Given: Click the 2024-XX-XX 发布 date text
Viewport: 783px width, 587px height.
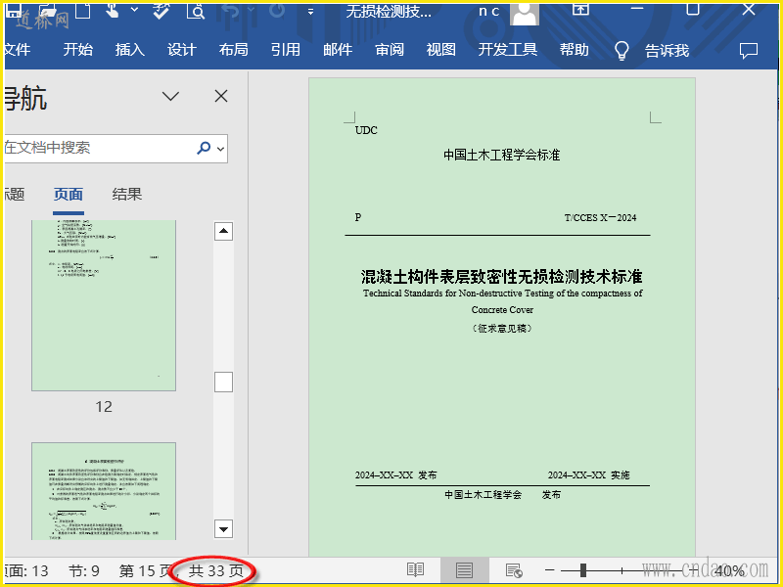Looking at the screenshot, I should [x=396, y=475].
